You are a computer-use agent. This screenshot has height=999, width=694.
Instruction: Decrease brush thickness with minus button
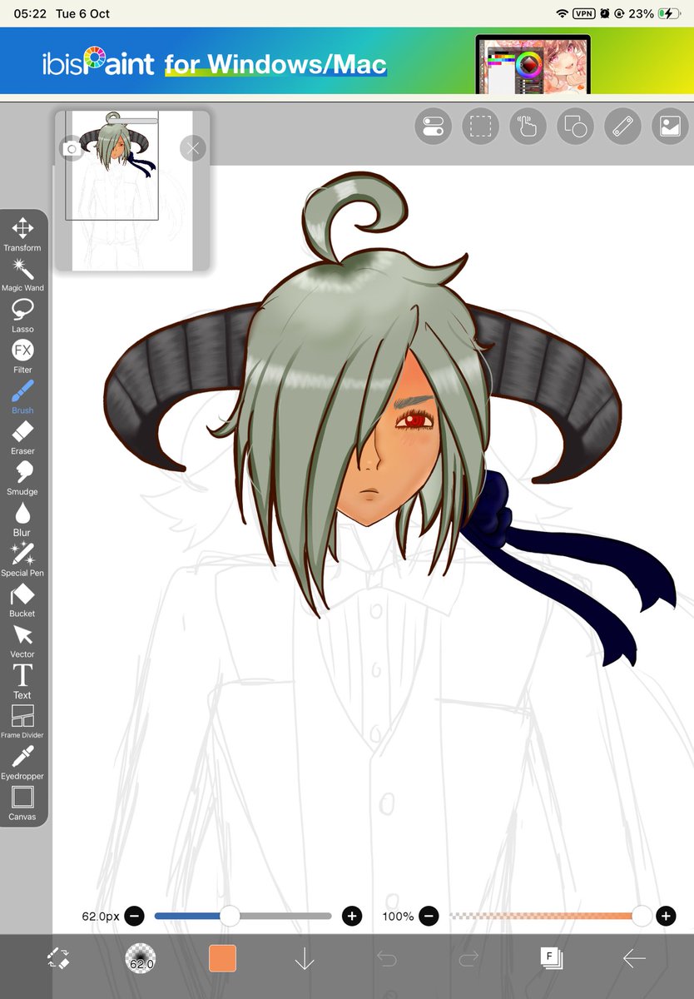[x=135, y=917]
